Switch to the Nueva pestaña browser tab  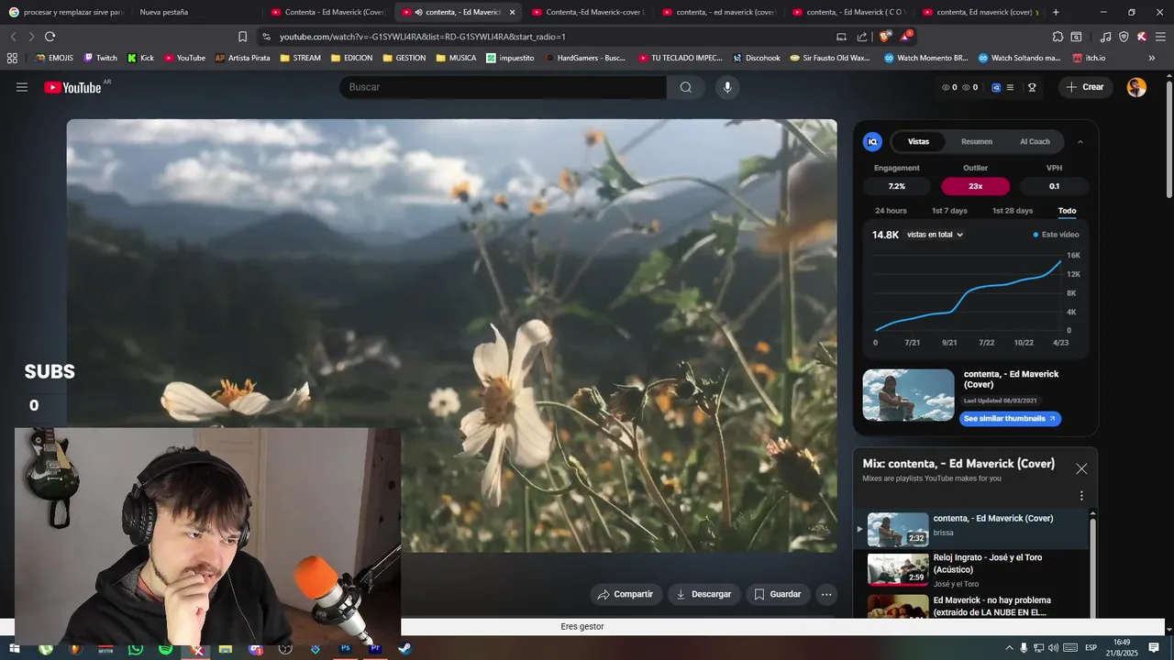click(x=196, y=12)
